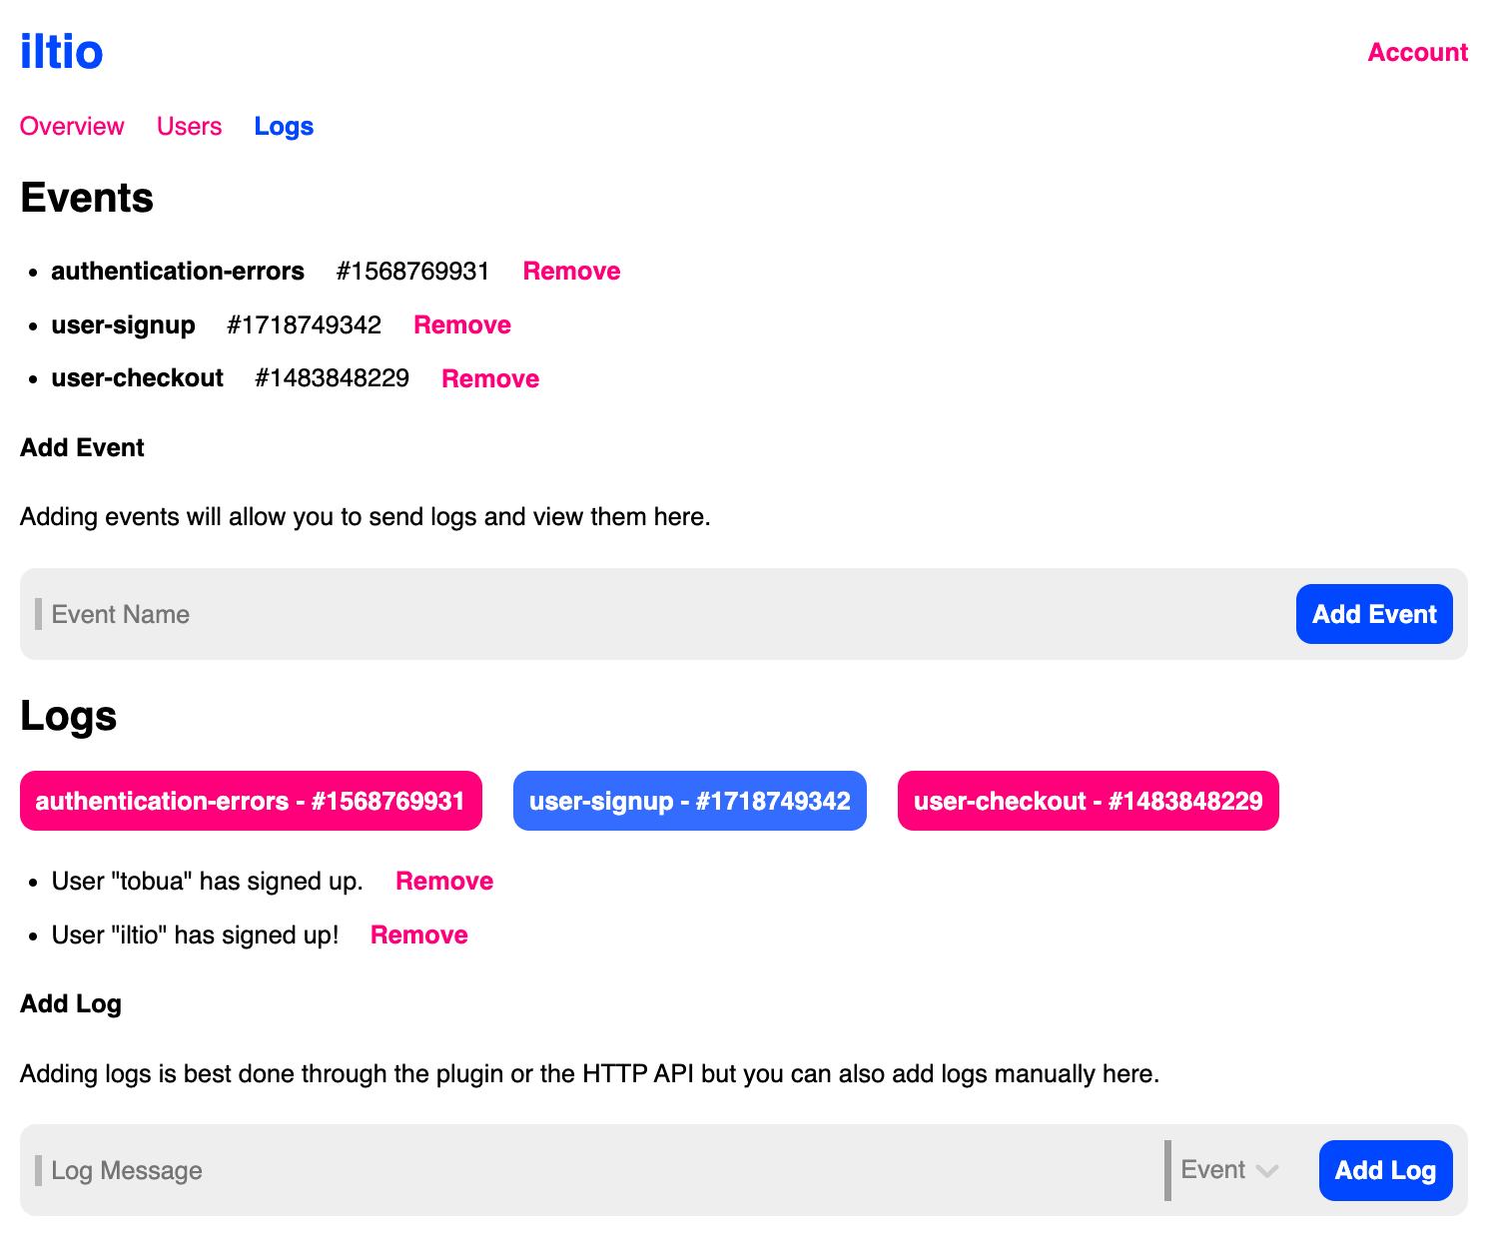Open the Account page
The width and height of the screenshot is (1492, 1236).
1417,52
